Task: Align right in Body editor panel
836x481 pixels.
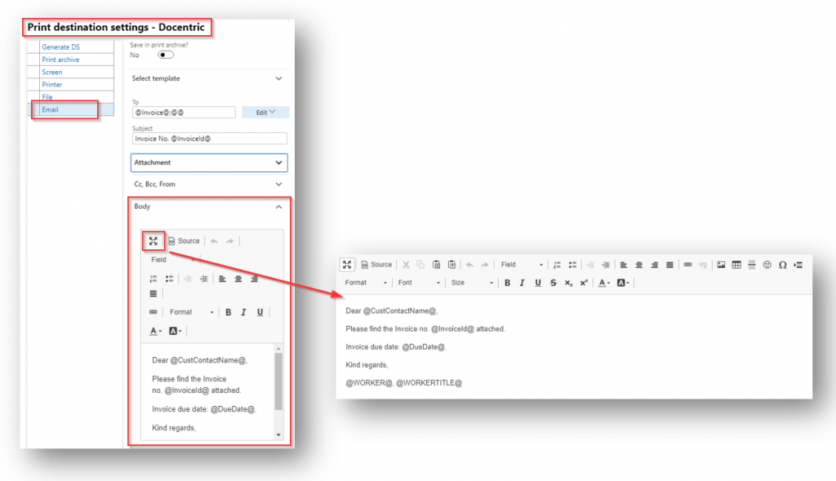Action: (x=255, y=279)
